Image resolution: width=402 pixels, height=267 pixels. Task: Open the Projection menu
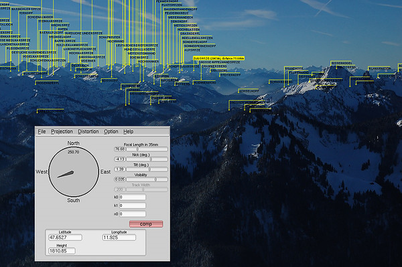coord(62,132)
